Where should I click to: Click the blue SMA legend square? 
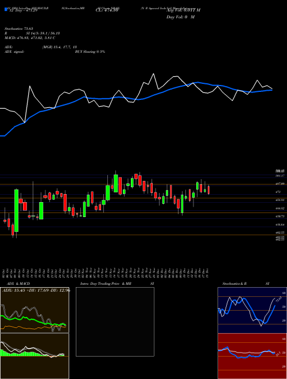point(6,9)
